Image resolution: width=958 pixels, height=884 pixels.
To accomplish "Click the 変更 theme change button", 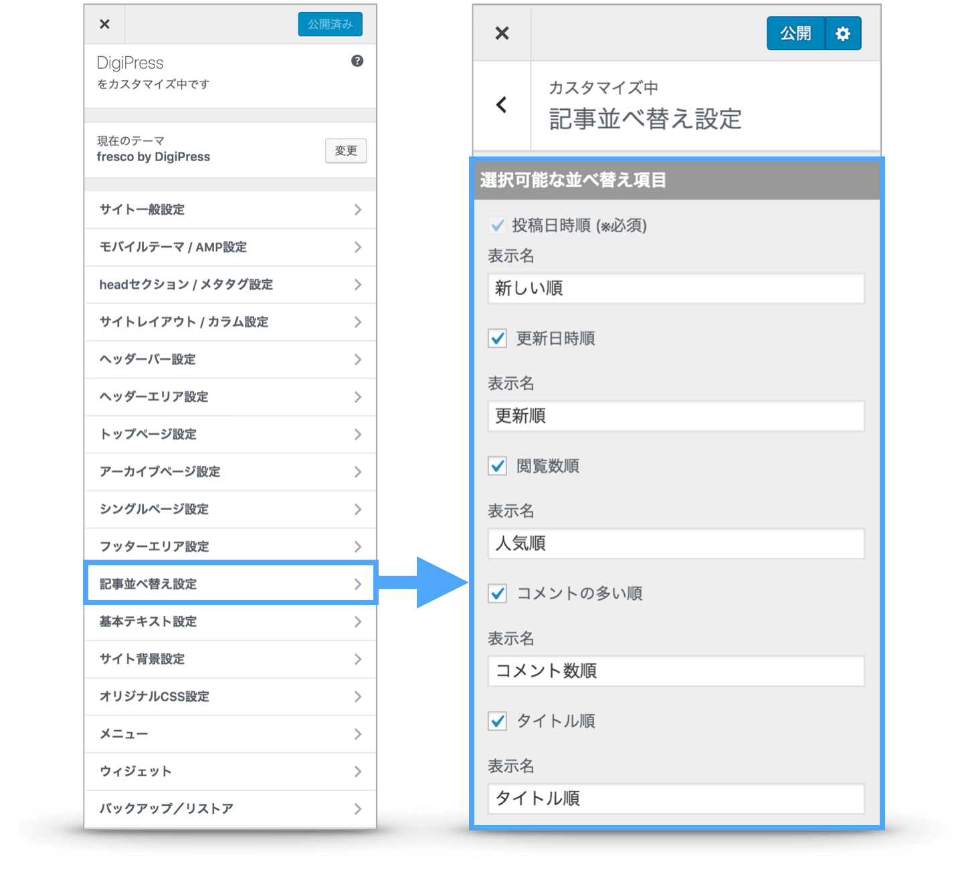I will [345, 150].
